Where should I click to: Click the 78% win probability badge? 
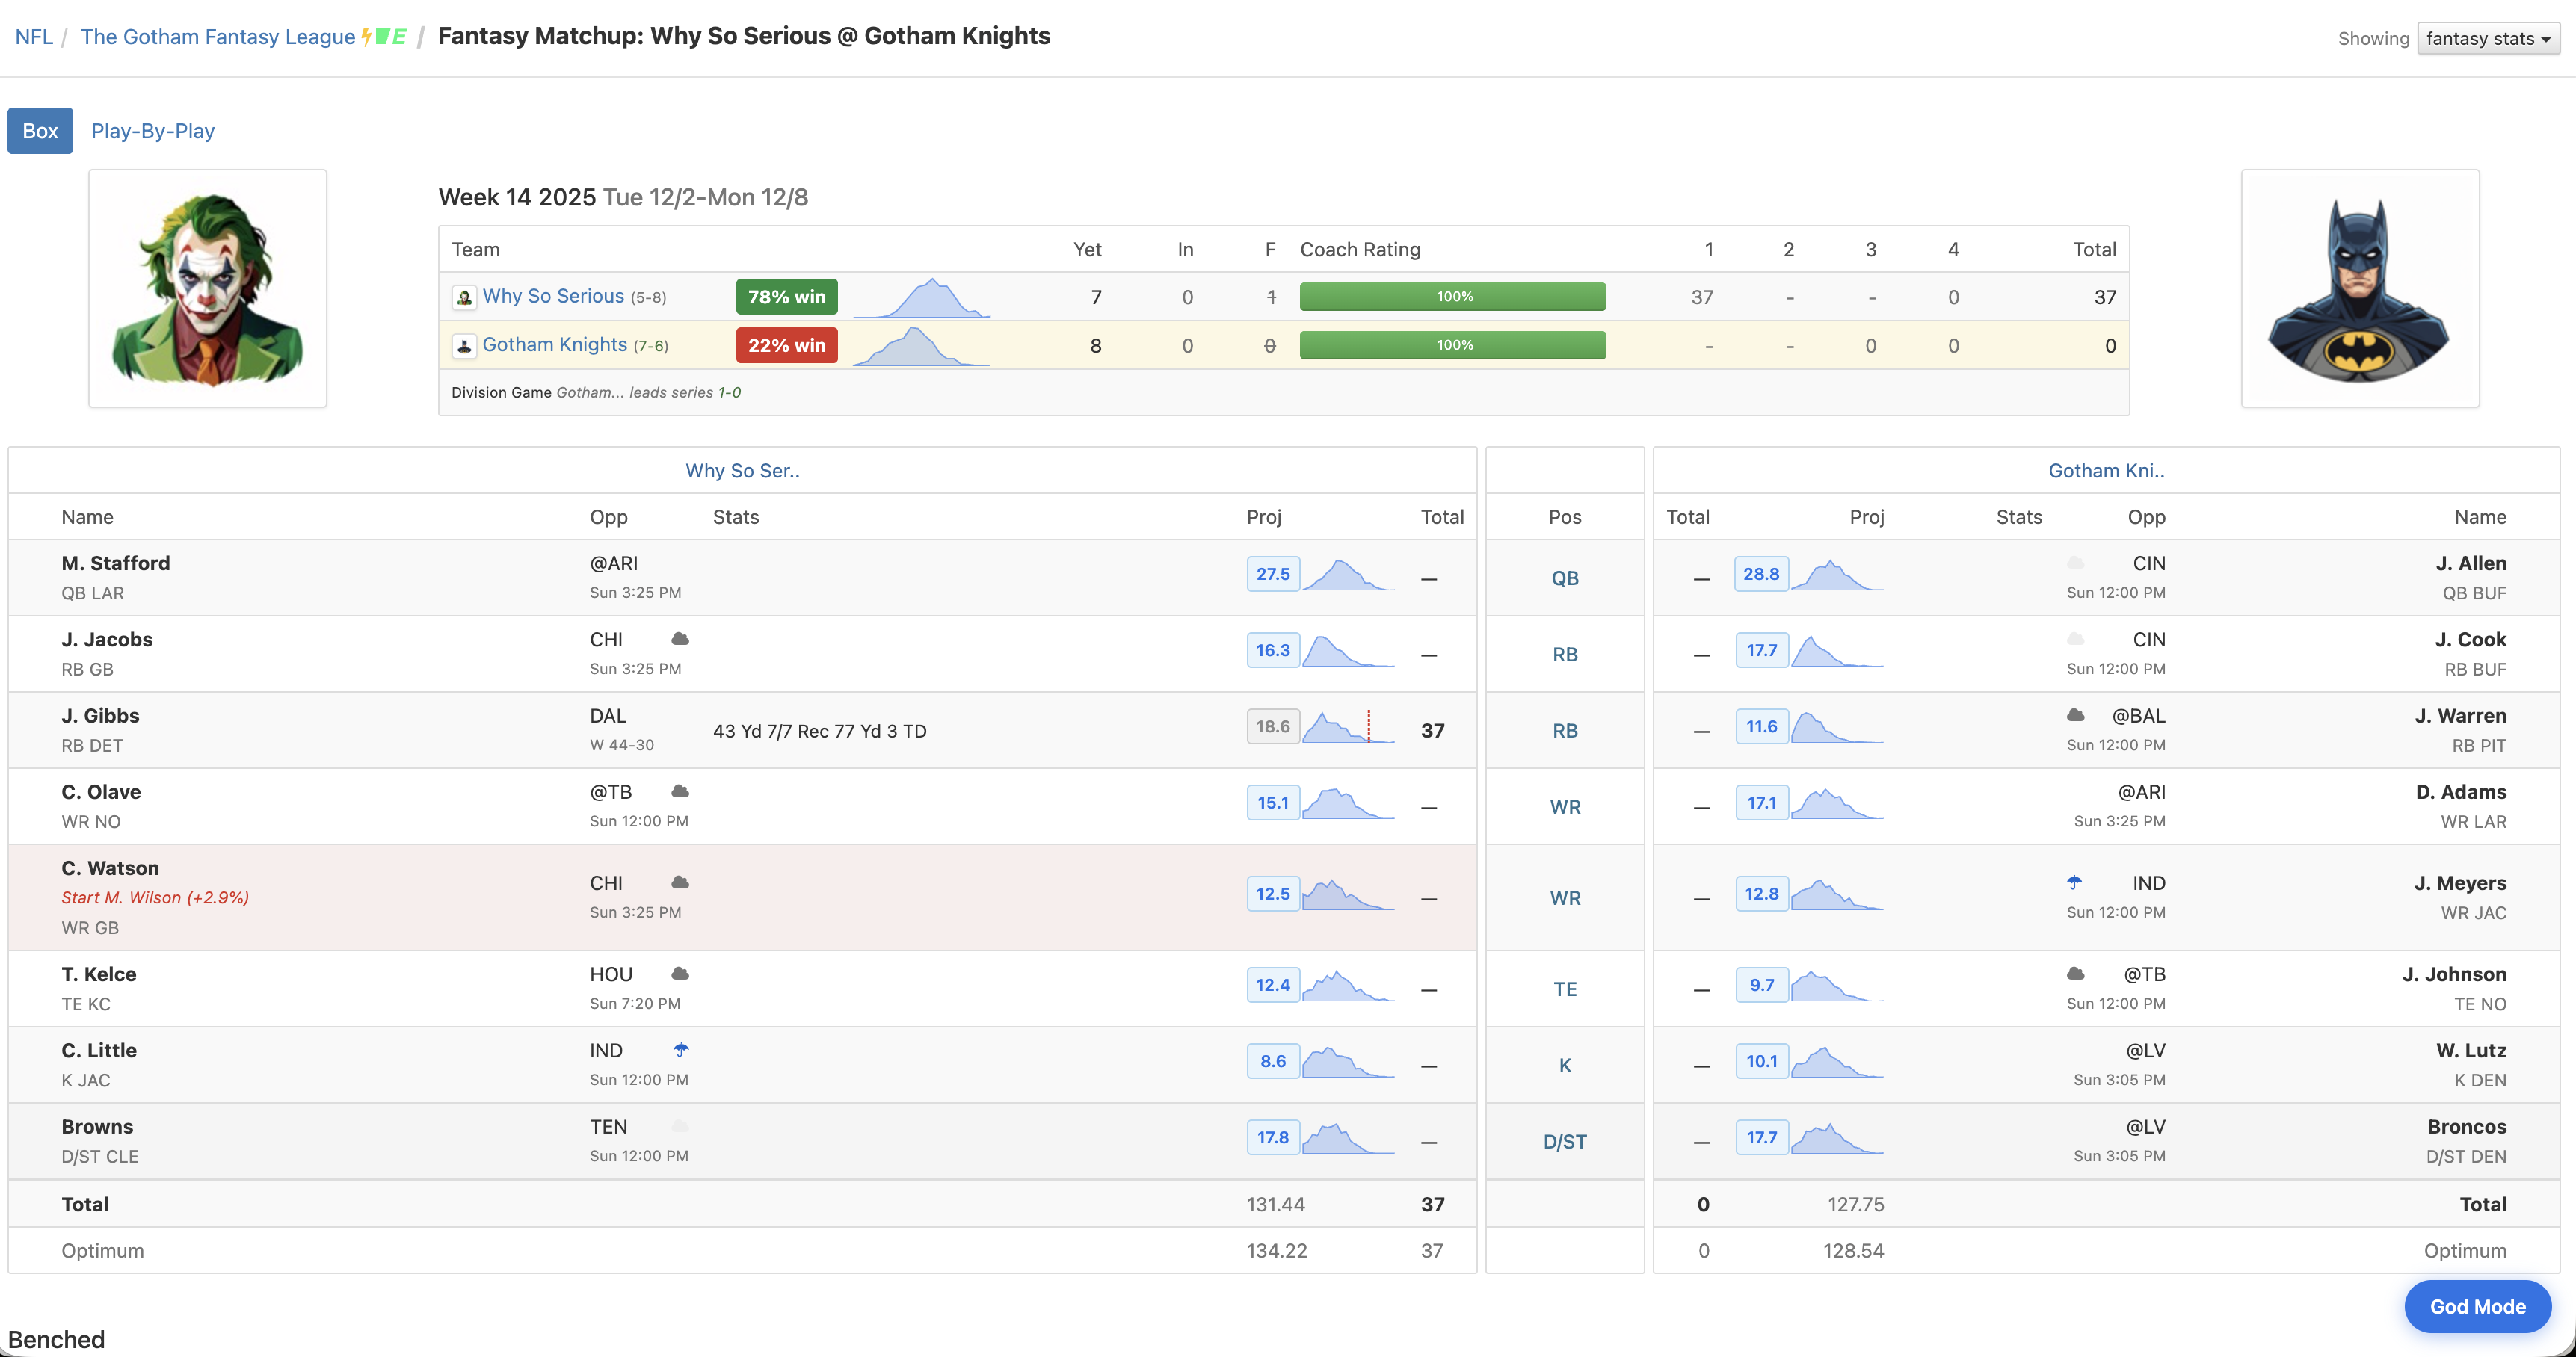786,297
